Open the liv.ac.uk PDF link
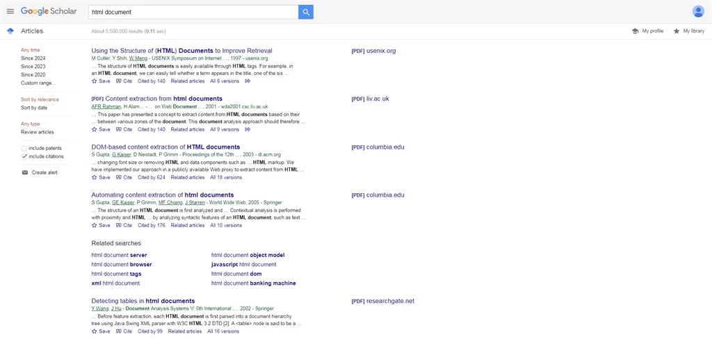Screen dimensions: 712x339 click(x=371, y=99)
